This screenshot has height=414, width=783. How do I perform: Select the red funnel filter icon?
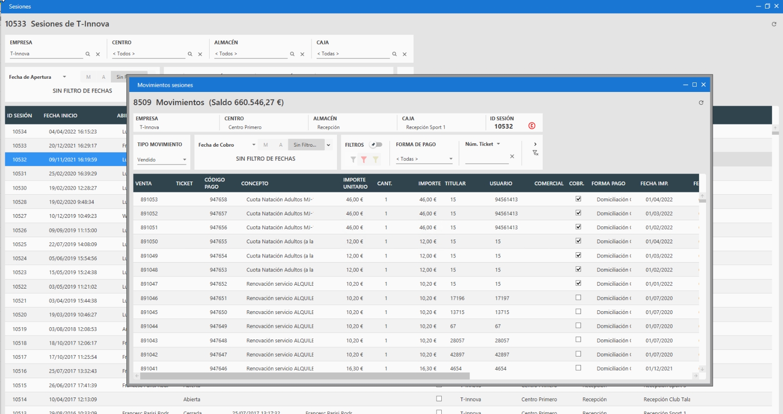click(364, 160)
